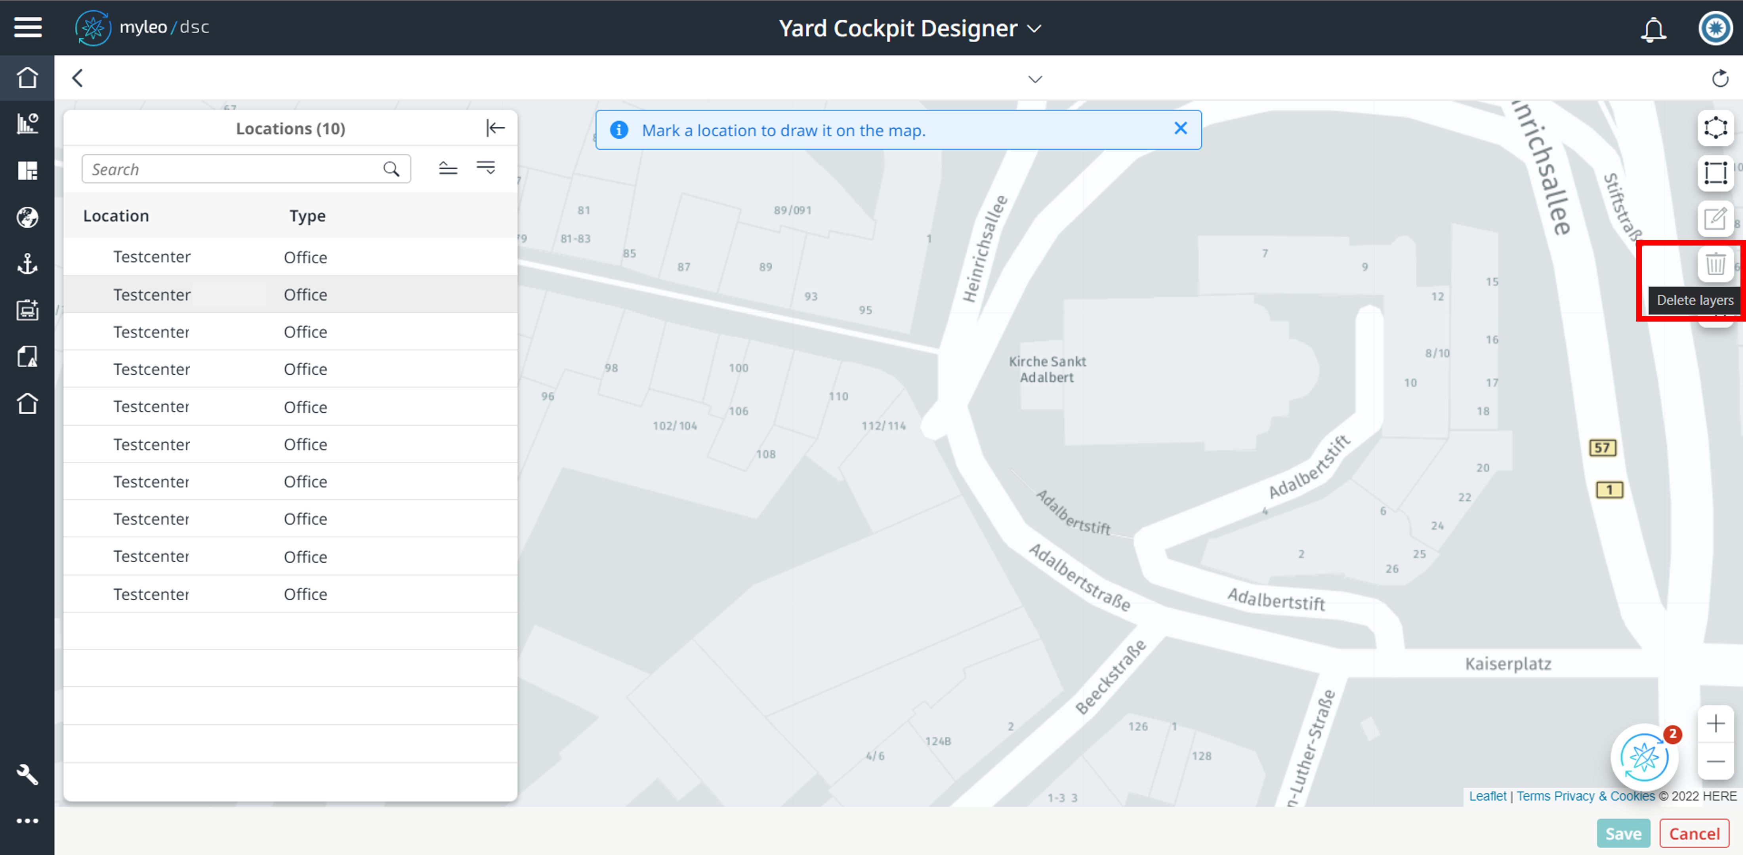This screenshot has height=855, width=1746.
Task: Click the edit layers pencil icon
Action: coord(1715,218)
